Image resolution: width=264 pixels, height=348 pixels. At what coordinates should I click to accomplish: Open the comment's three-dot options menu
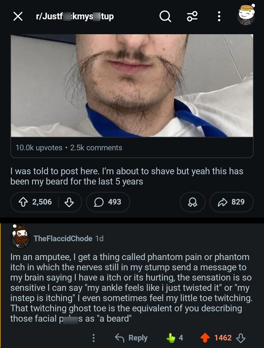point(94,338)
